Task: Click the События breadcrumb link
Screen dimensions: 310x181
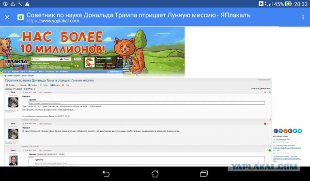Action: (31, 76)
